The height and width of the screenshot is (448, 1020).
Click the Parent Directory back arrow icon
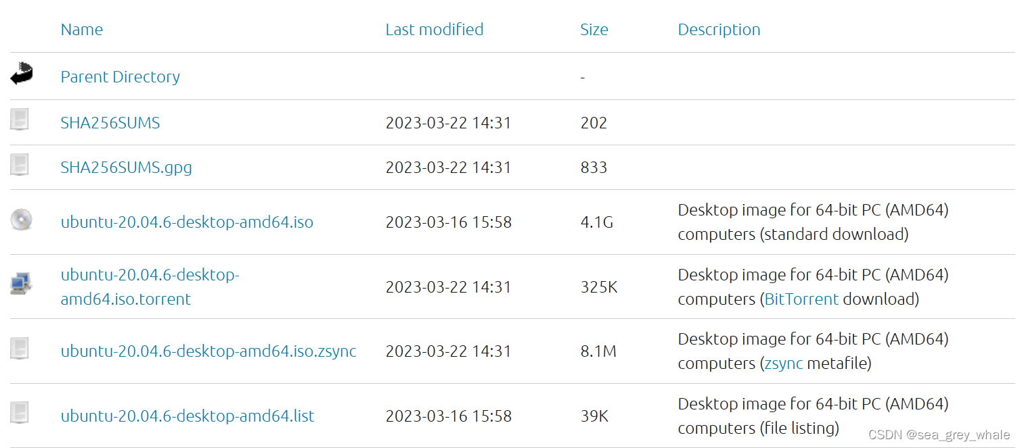tap(20, 74)
